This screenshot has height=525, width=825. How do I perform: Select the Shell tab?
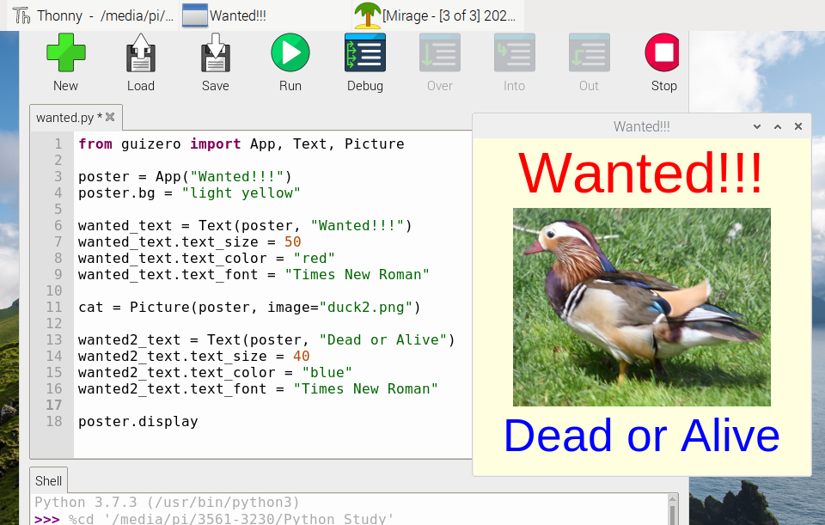[48, 481]
